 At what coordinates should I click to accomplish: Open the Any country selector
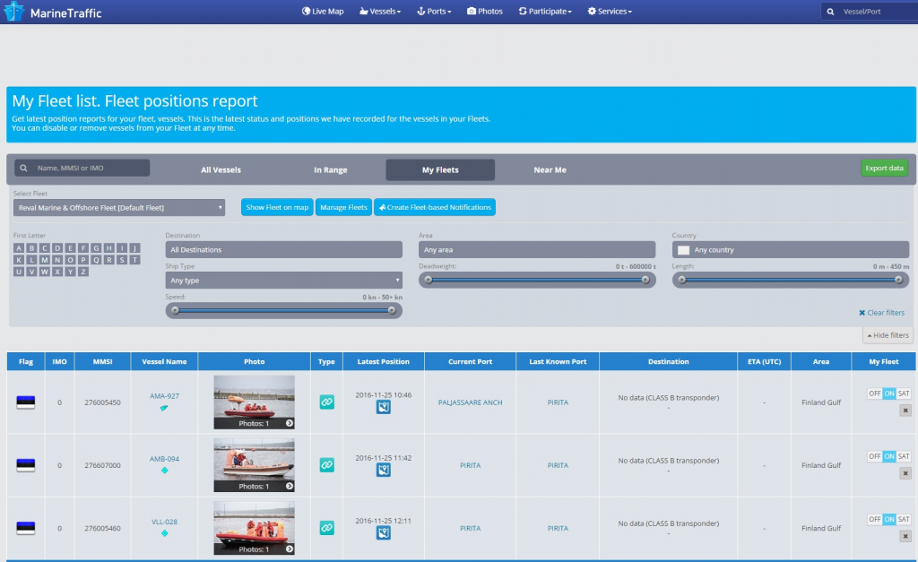coord(791,249)
